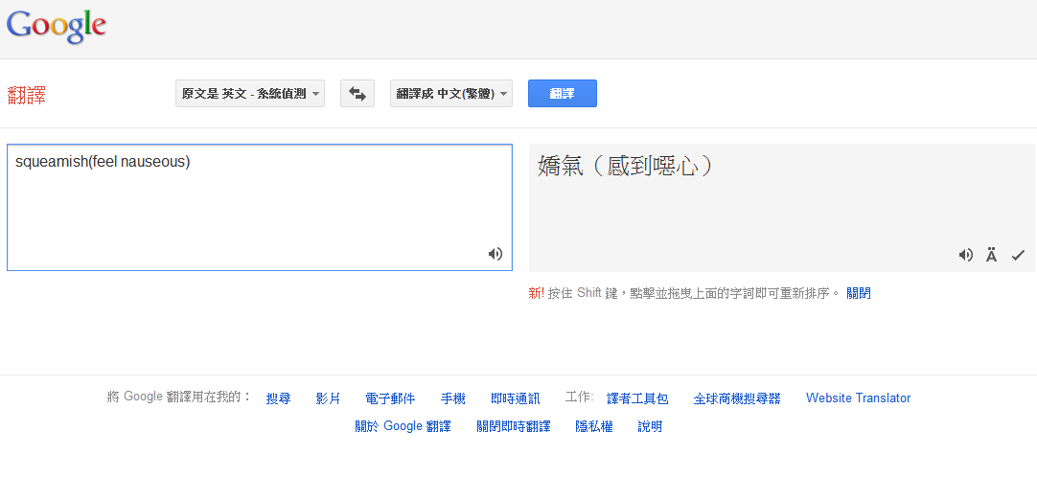Swap source and target languages

pos(357,93)
